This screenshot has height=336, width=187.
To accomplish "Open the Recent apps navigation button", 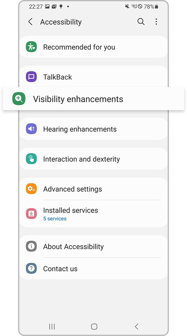I will 52,327.
